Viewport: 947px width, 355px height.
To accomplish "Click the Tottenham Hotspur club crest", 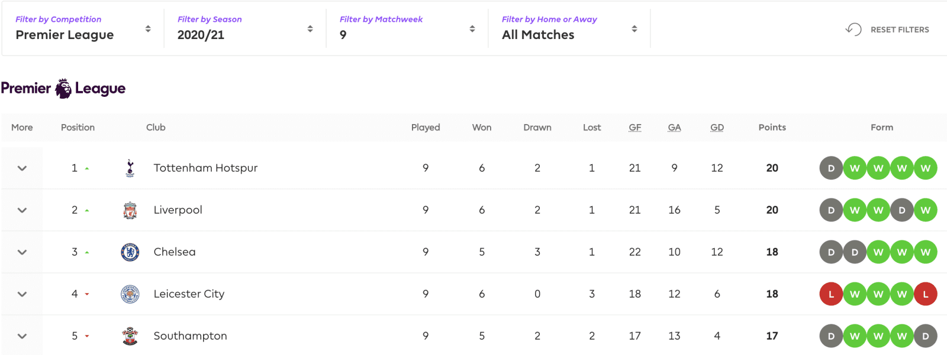I will [130, 168].
